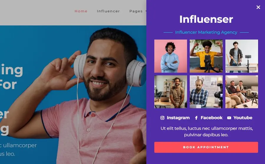Image resolution: width=265 pixels, height=164 pixels.
Task: Open the Youtube text link
Action: pos(243,118)
